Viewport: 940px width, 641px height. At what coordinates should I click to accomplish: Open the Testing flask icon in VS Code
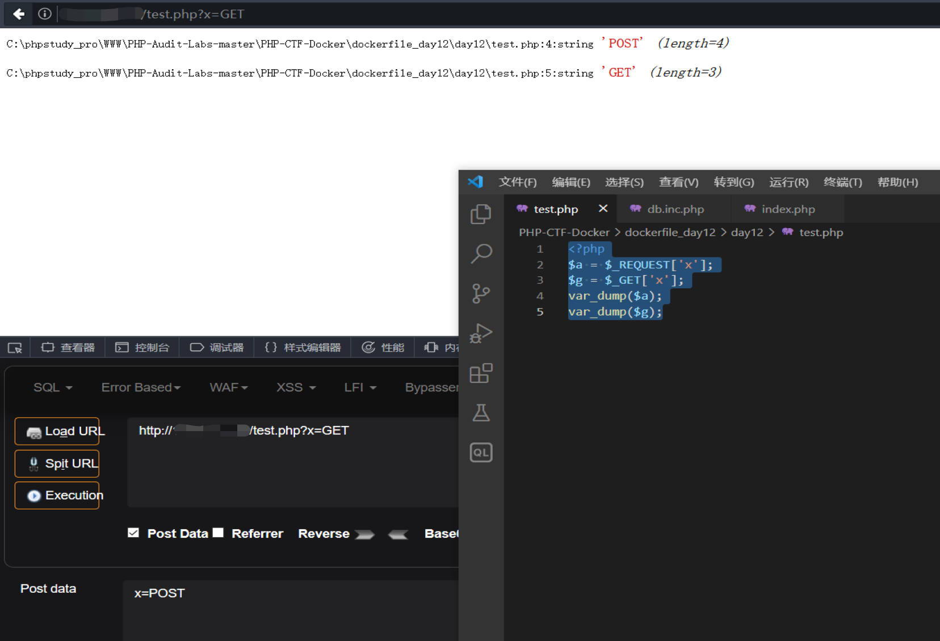(481, 413)
